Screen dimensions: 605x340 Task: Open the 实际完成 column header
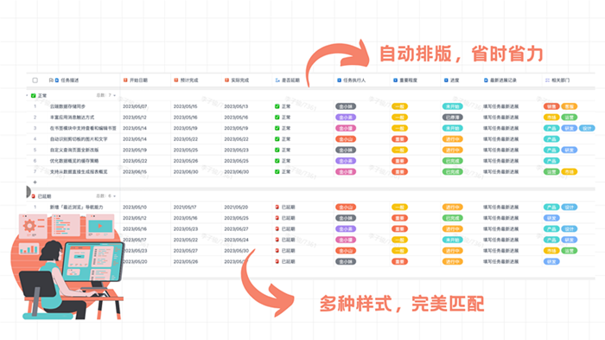point(240,80)
